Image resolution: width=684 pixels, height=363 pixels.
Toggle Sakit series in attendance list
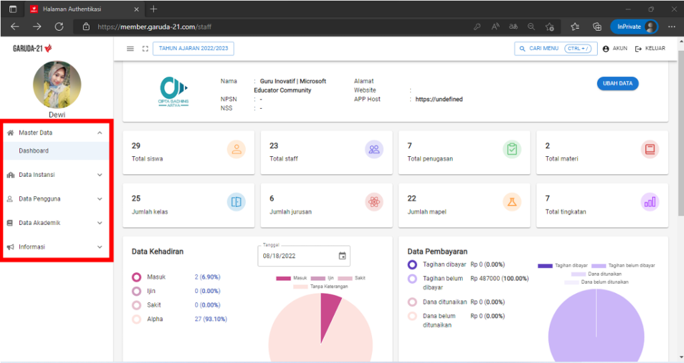point(136,305)
